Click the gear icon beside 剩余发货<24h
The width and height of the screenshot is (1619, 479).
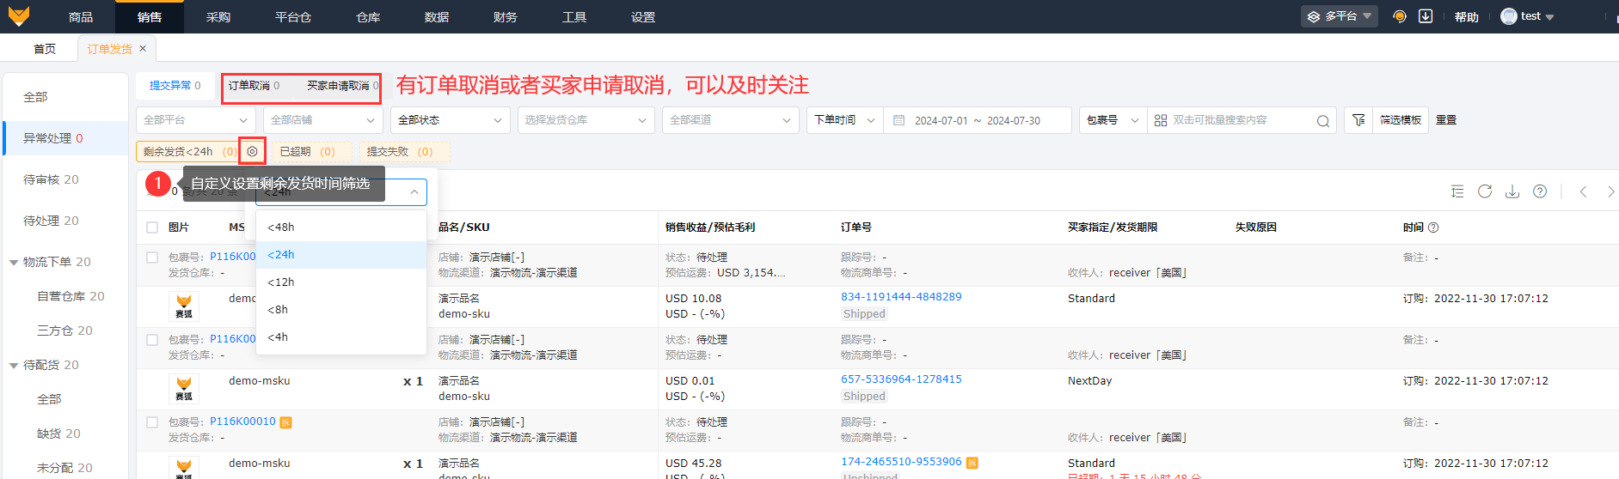(252, 151)
